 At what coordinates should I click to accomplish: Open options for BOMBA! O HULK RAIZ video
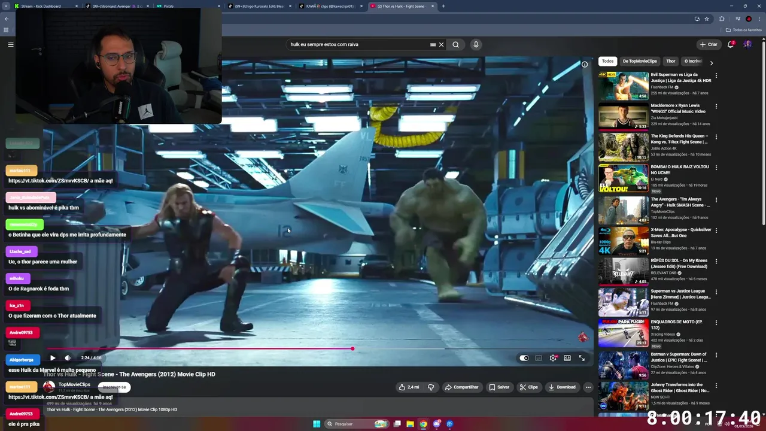(716, 168)
